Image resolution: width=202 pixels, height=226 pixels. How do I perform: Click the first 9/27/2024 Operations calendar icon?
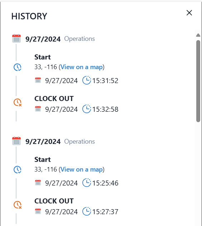pos(16,38)
